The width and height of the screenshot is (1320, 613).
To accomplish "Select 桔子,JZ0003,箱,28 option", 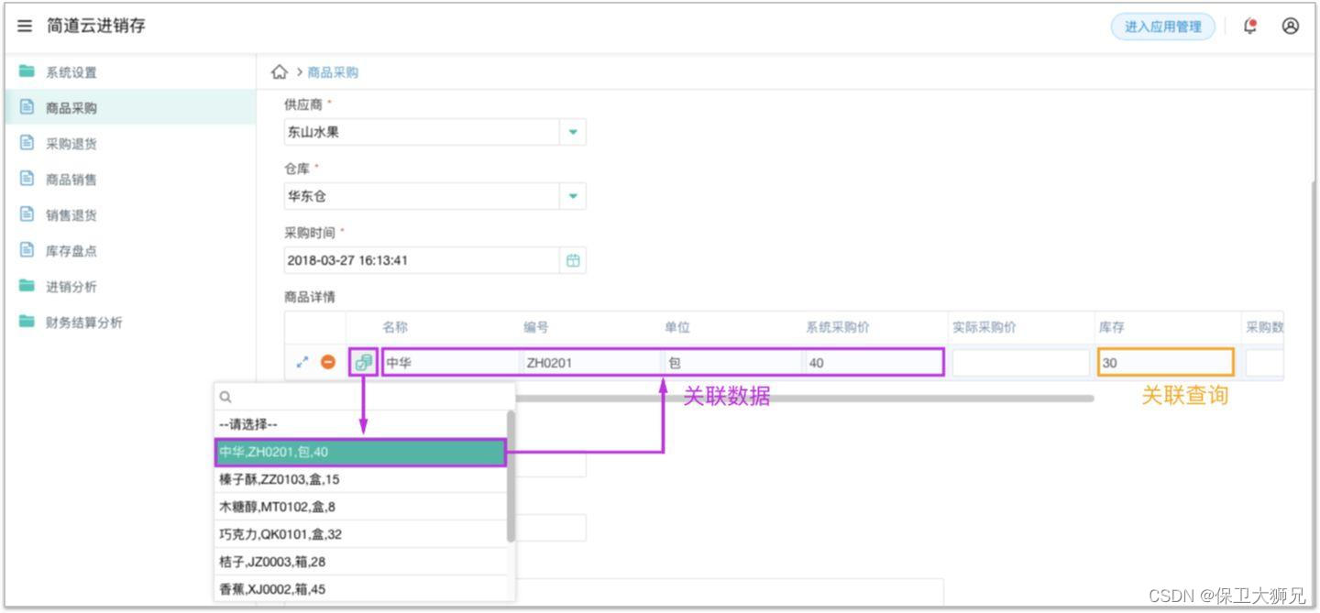I will point(360,562).
